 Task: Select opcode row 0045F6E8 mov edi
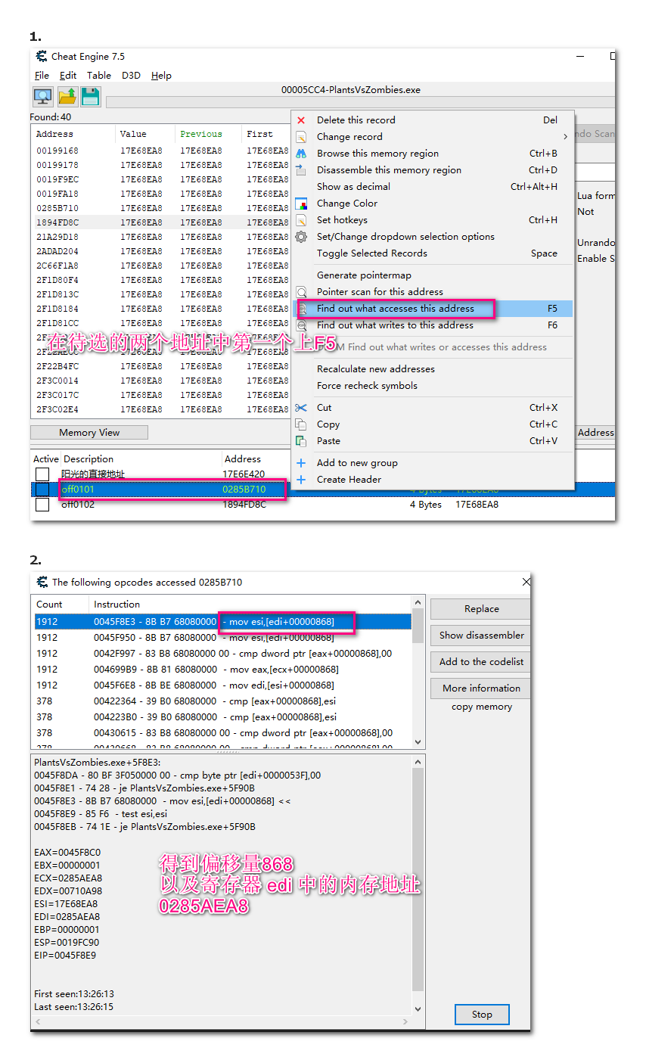(x=222, y=685)
